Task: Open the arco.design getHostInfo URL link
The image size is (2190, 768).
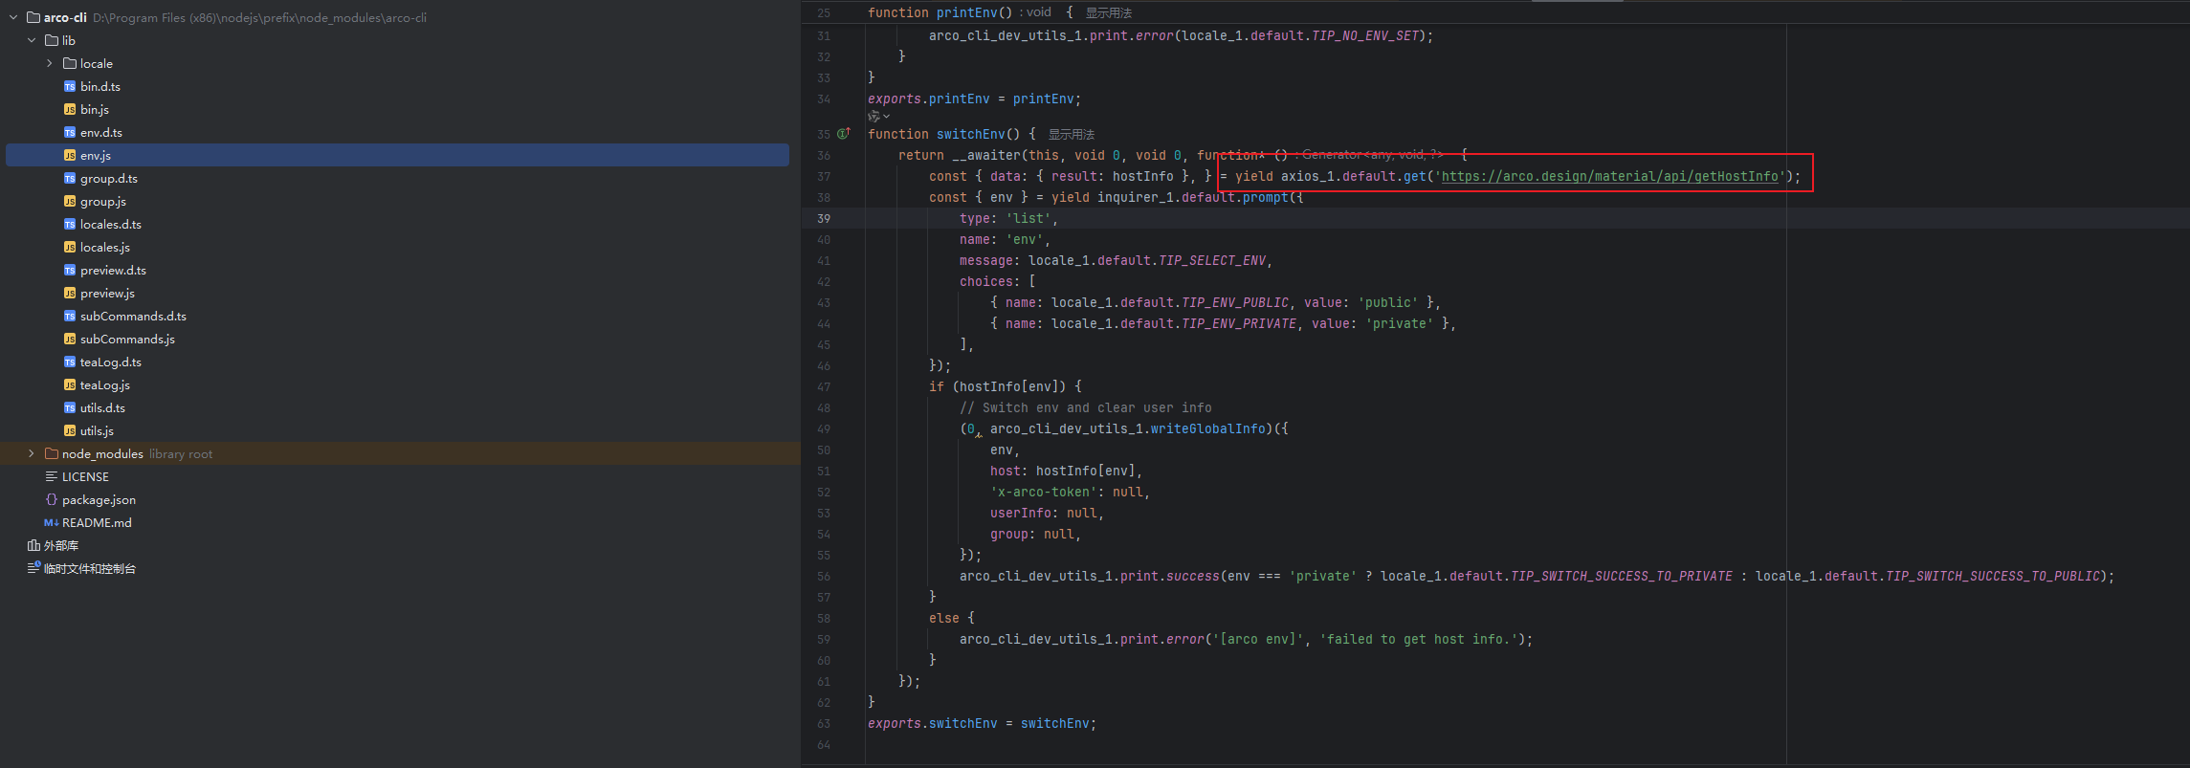Action: 1609,177
